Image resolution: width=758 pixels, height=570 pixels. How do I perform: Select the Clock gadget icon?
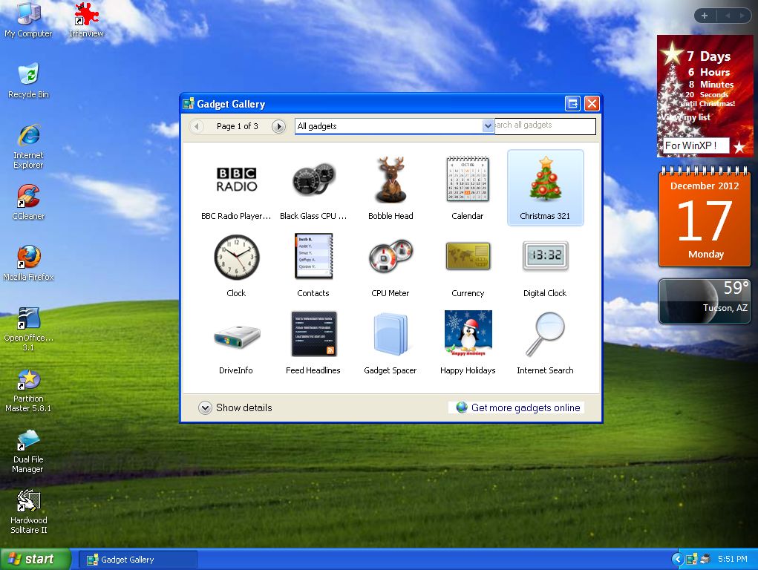(x=236, y=258)
